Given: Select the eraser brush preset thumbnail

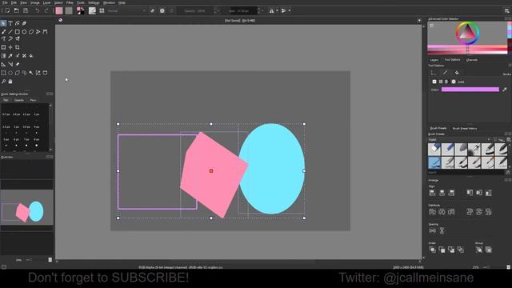Looking at the screenshot, I should pos(434,150).
